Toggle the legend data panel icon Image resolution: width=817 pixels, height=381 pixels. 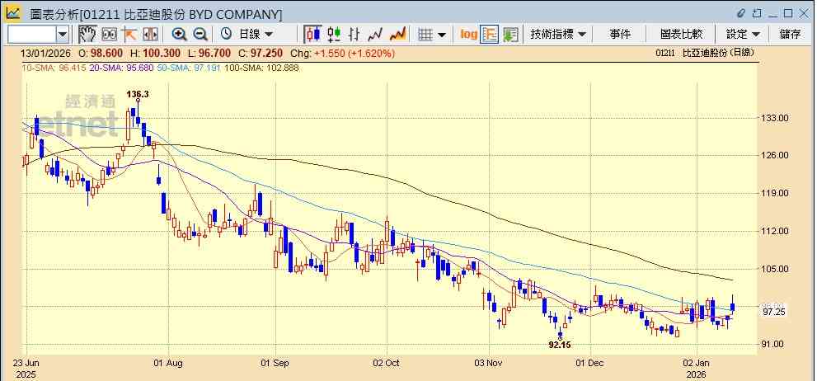pos(490,35)
